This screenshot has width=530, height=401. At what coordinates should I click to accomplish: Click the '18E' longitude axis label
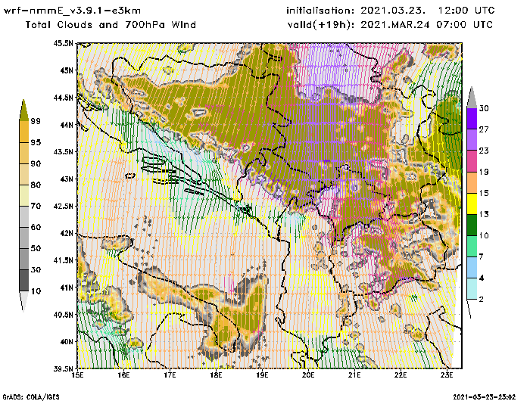(216, 375)
